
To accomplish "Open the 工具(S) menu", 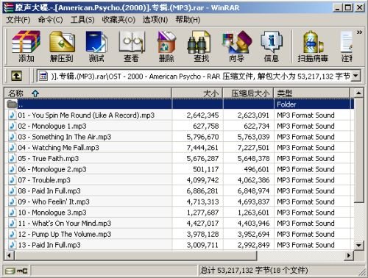I will [x=82, y=20].
